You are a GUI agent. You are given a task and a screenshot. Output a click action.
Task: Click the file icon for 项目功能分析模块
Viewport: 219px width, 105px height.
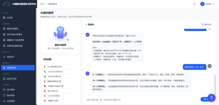(x=4, y=34)
